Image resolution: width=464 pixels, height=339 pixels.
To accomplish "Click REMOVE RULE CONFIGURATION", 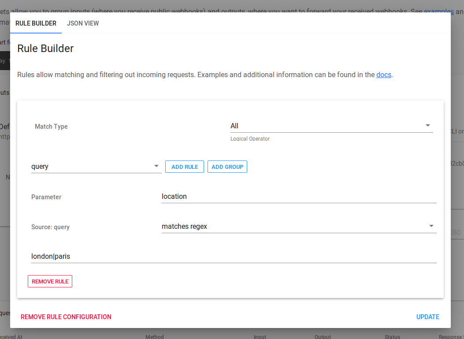I will [66, 317].
